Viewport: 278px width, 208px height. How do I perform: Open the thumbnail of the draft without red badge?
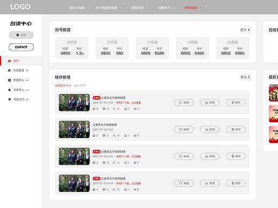[74, 130]
